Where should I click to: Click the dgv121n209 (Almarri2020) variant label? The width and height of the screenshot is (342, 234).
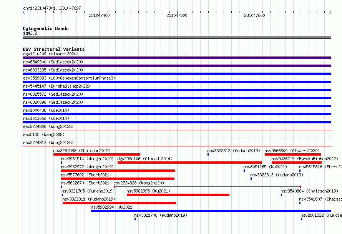click(x=51, y=54)
